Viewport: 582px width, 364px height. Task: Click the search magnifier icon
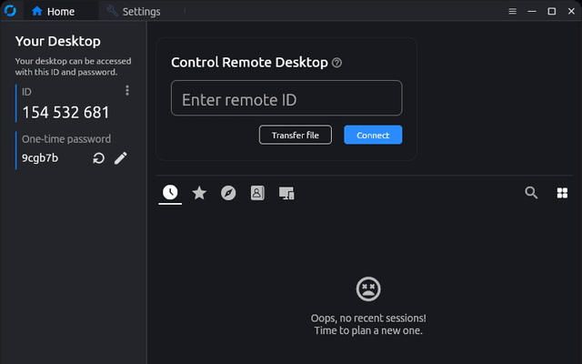pos(531,193)
